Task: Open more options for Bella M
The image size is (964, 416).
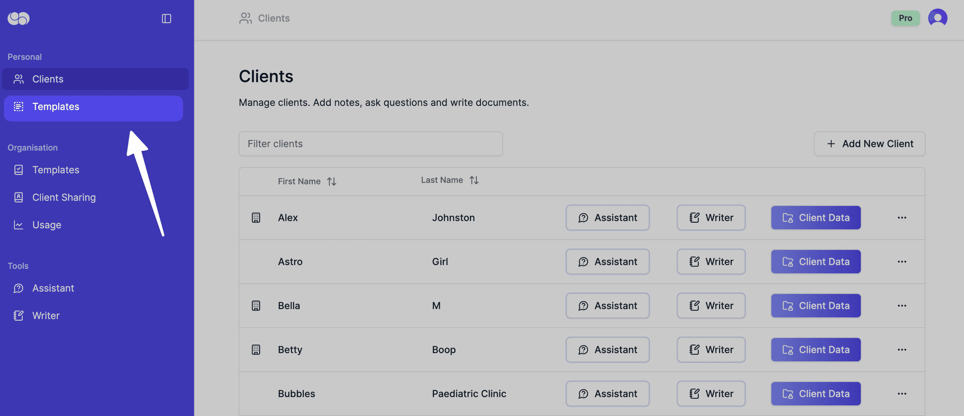Action: (902, 306)
